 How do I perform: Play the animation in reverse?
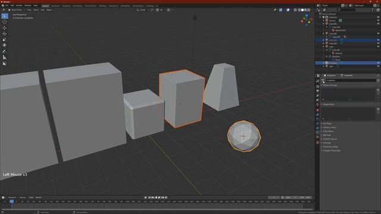point(156,197)
